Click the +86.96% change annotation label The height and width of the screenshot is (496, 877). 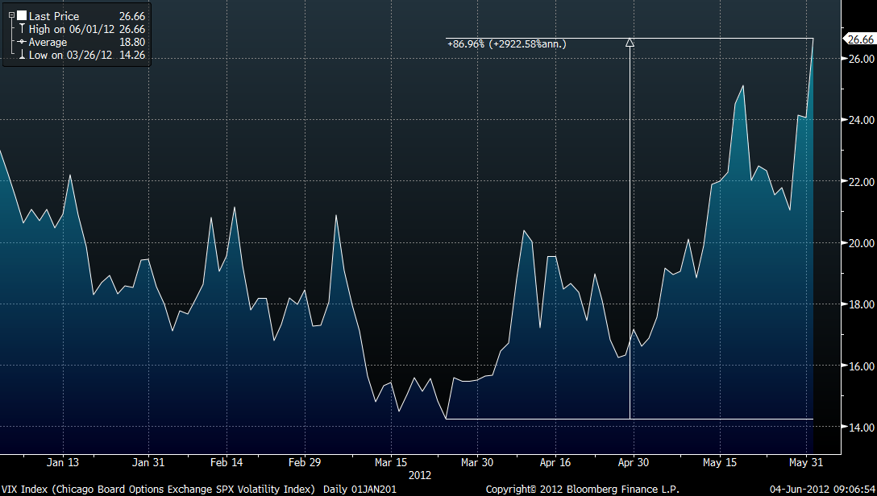(x=506, y=44)
